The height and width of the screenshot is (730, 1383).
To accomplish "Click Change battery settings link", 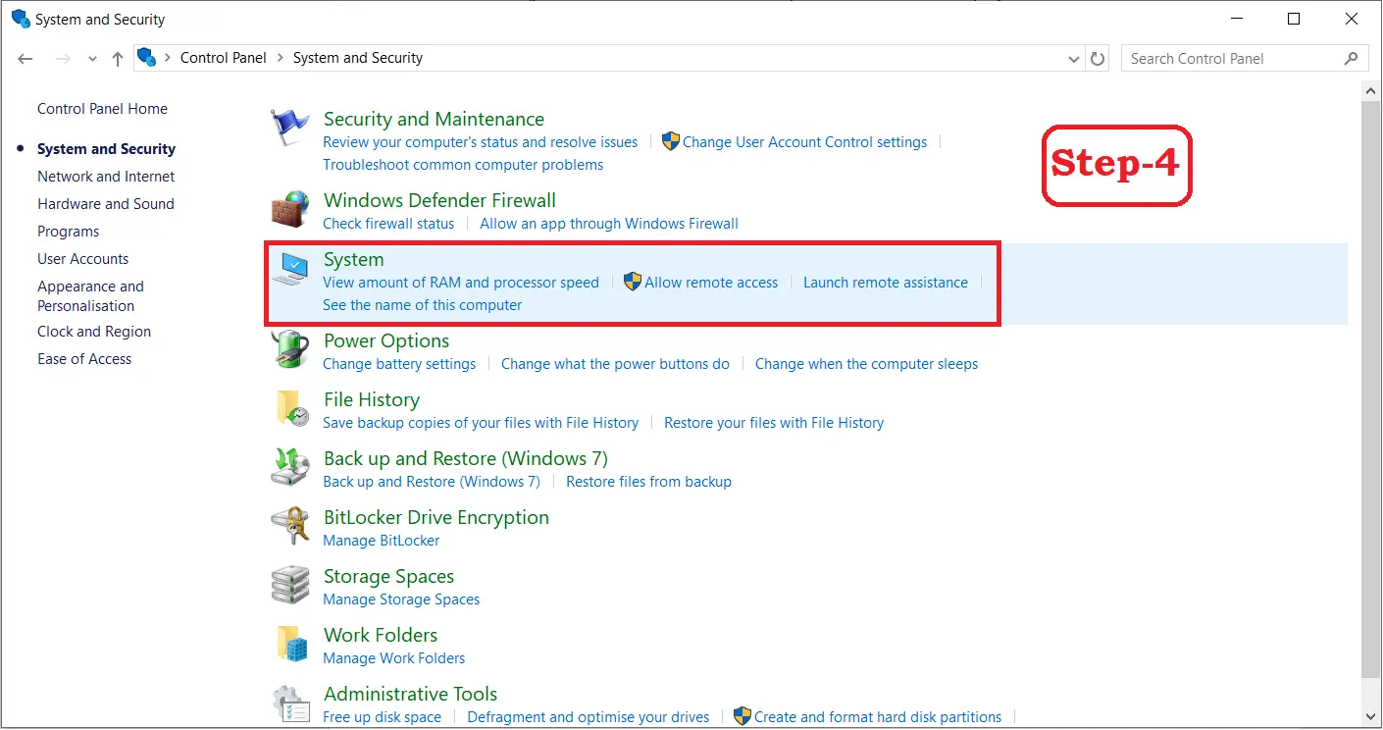I will tap(399, 364).
